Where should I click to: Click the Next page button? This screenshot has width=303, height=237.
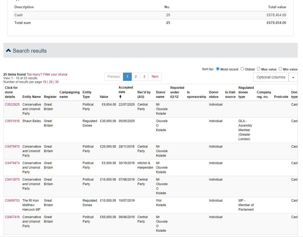(155, 77)
